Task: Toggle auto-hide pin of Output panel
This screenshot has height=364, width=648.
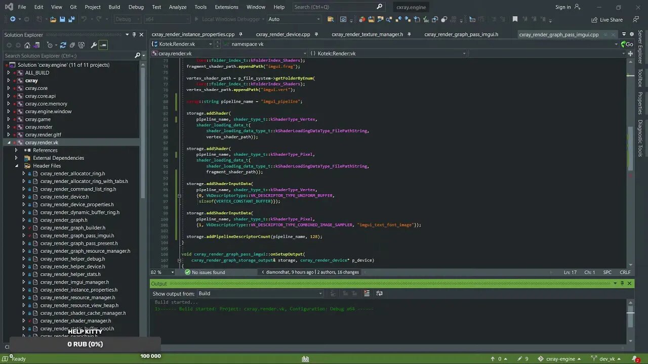Action: (x=622, y=284)
